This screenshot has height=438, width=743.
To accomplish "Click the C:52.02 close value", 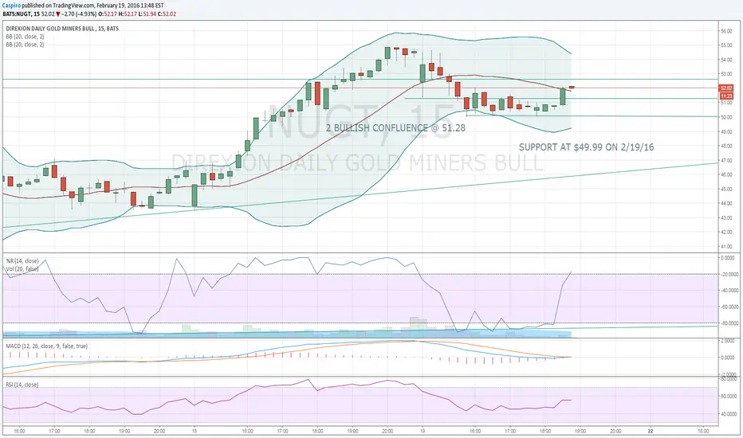I will click(167, 14).
